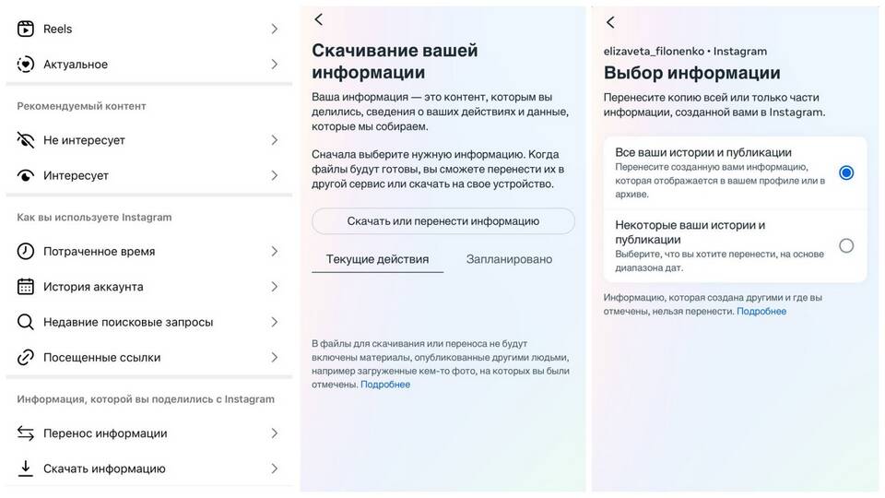Click the transfer arrows icon for Перенос информации
The image size is (885, 498).
(x=26, y=433)
